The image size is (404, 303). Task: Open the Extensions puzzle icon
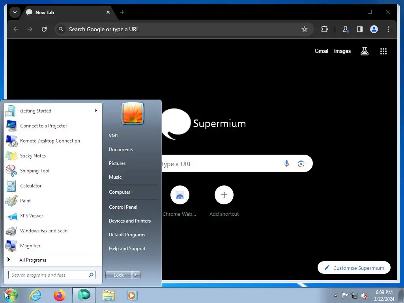click(x=324, y=29)
